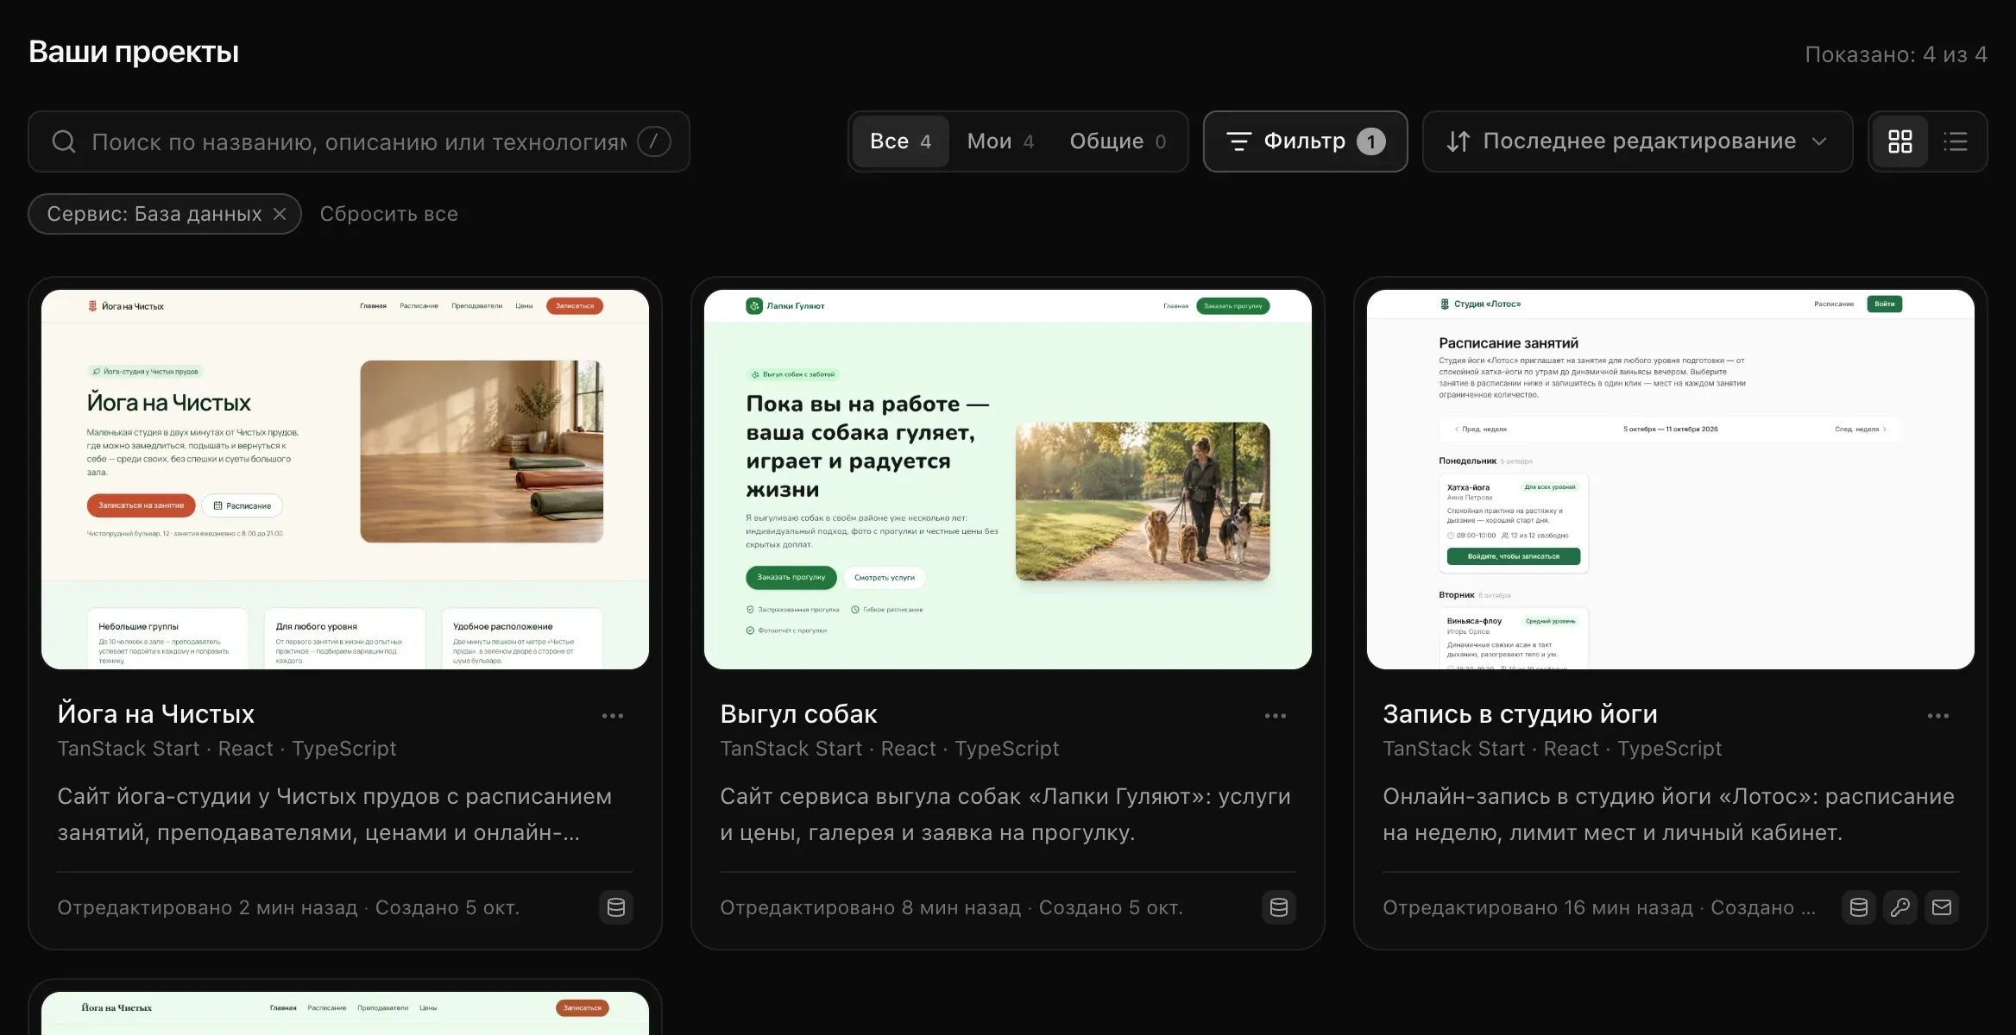Select the Все tab
This screenshot has width=2016, height=1035.
(x=900, y=141)
